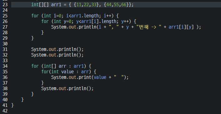The width and height of the screenshot is (221, 114).
Task: Click line number 27 in the gutter
Action: 5,27
